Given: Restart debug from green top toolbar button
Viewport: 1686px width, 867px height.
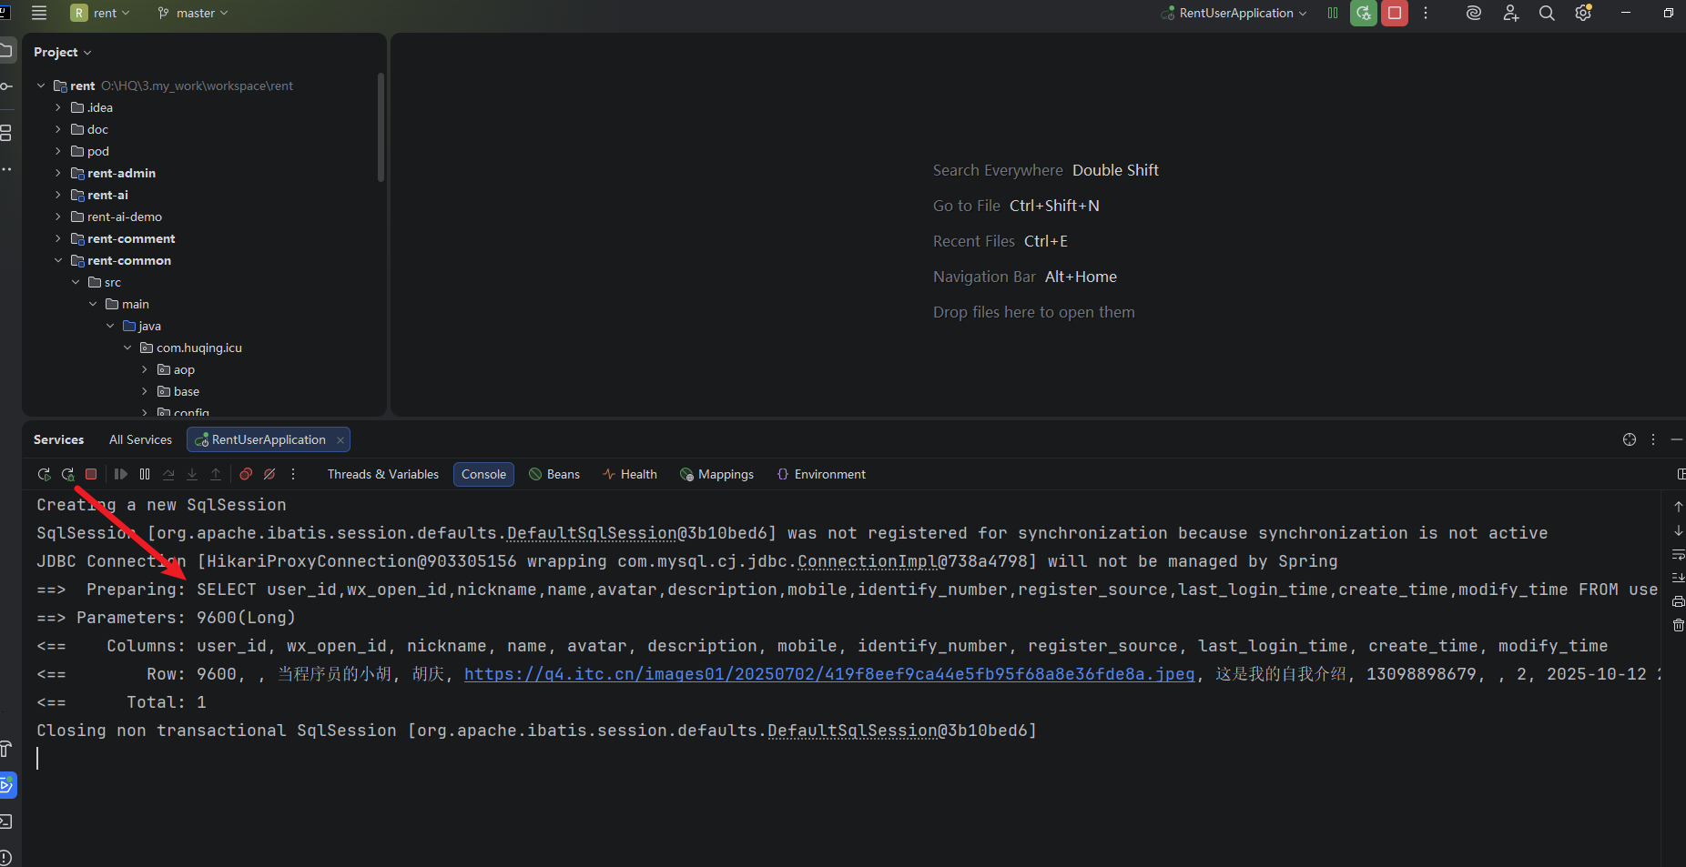Looking at the screenshot, I should click(x=1364, y=13).
